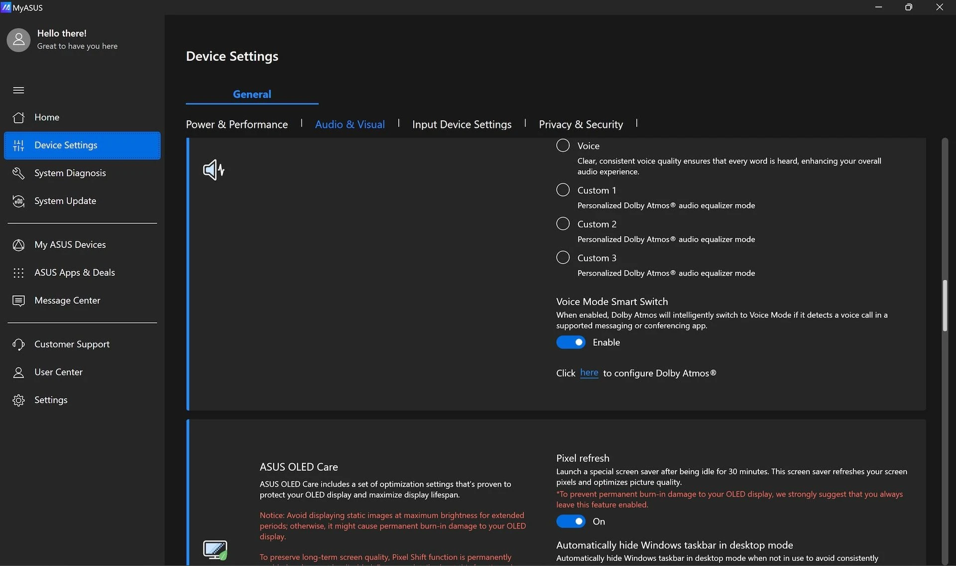Image resolution: width=956 pixels, height=566 pixels.
Task: Click the Message Center icon
Action: [x=18, y=301]
